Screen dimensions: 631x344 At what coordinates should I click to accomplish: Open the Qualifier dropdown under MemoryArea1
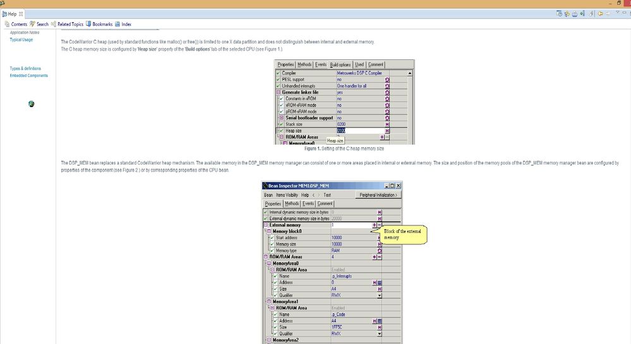380,333
